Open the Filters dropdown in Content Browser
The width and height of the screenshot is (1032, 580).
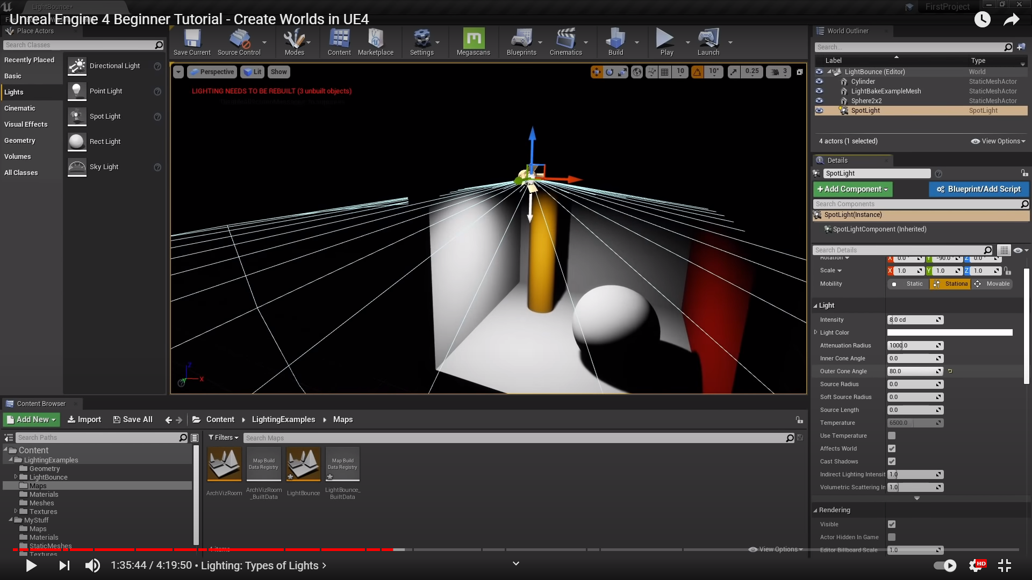[x=223, y=438]
